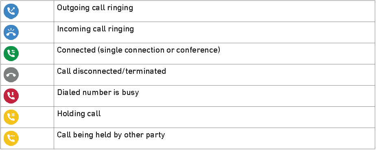Click 'Connected (single connection or conference)' text

pyautogui.click(x=139, y=50)
